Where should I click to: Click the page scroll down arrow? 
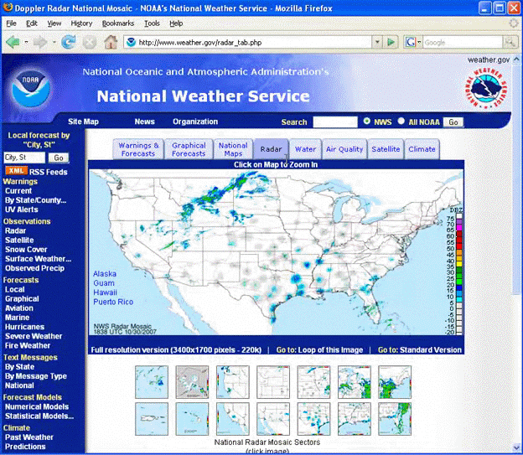tap(516, 447)
